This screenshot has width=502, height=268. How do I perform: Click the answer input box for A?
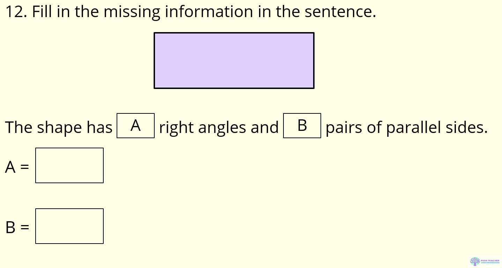click(x=69, y=165)
